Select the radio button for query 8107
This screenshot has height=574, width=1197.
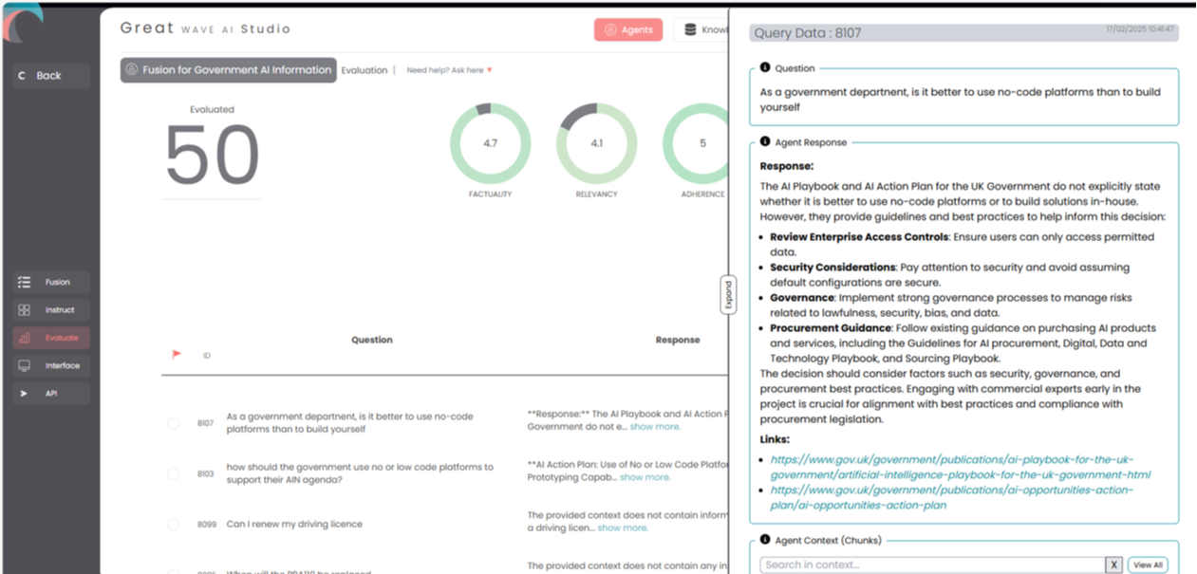point(173,423)
